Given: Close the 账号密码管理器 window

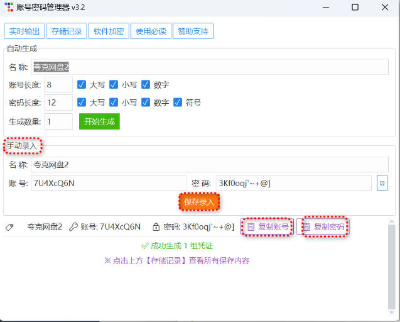Looking at the screenshot, I should point(385,7).
